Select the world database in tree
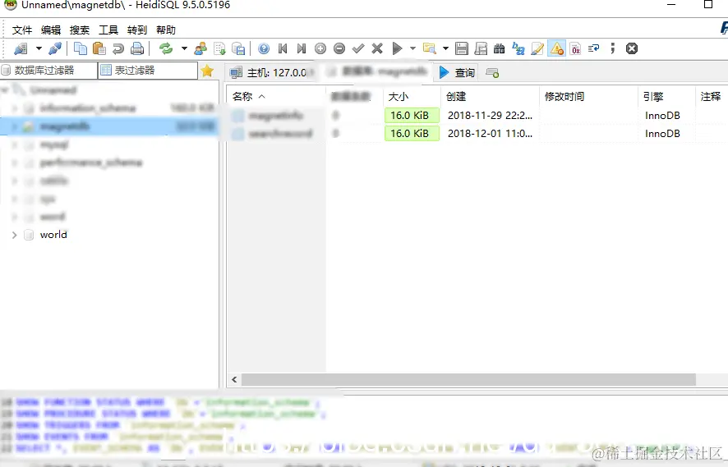Screen dimensions: 728x467 (x=53, y=235)
